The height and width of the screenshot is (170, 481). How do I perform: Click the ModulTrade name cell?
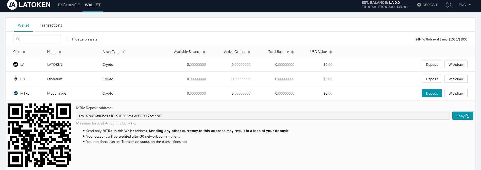(57, 93)
